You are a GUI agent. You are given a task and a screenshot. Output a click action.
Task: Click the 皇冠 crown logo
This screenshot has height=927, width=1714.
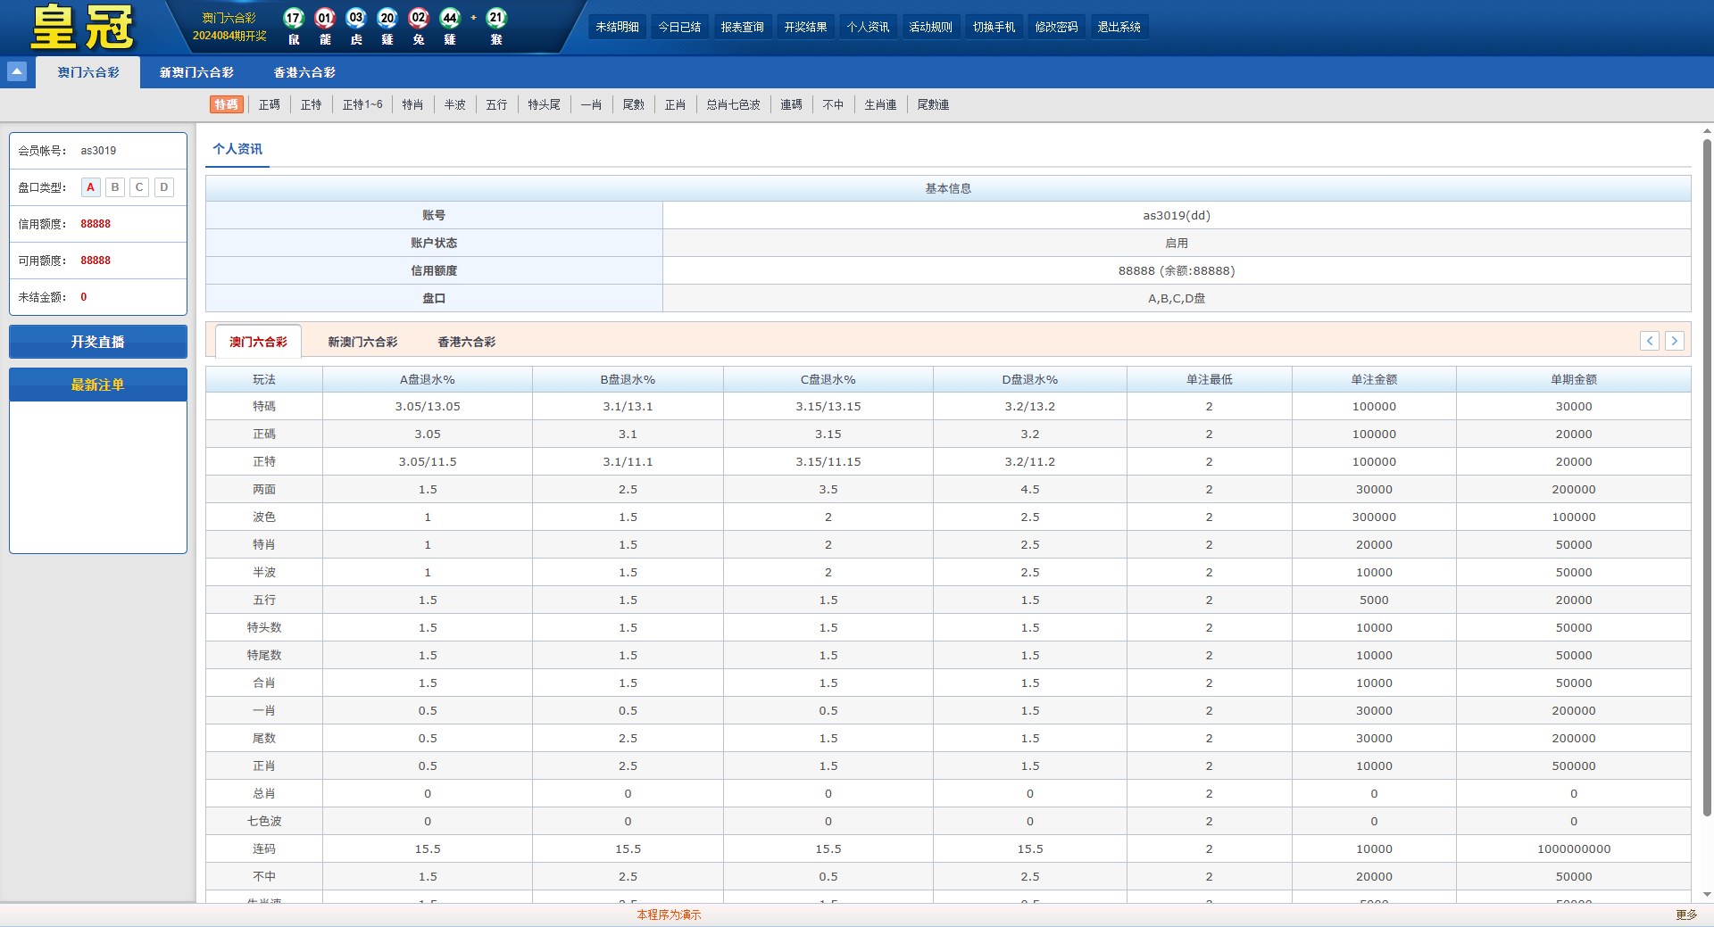coord(83,26)
